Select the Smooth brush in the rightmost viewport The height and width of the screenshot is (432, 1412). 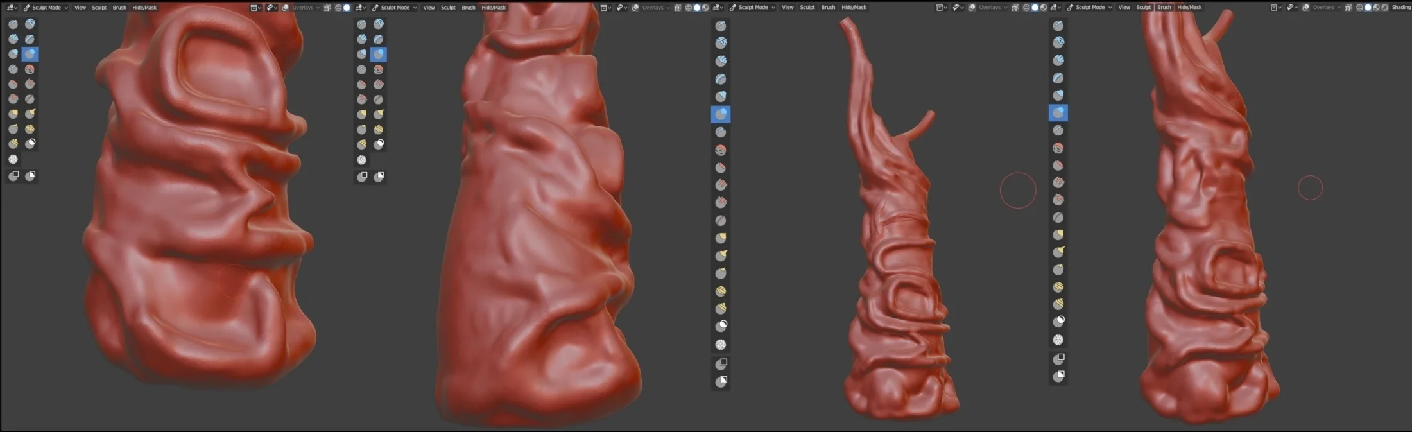pyautogui.click(x=1058, y=148)
